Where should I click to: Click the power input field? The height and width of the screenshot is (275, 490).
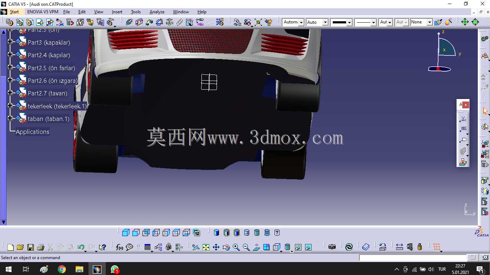tap(413, 258)
